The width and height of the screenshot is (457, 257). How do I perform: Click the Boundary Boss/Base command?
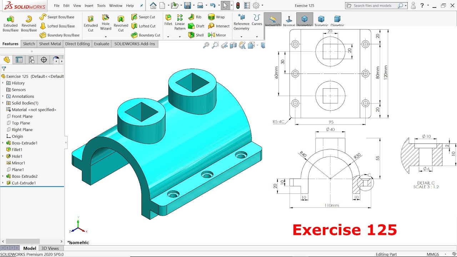59,35
